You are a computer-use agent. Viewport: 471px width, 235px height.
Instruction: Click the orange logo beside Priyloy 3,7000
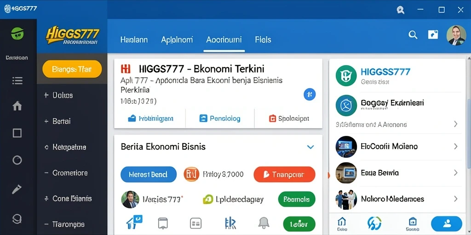191,174
